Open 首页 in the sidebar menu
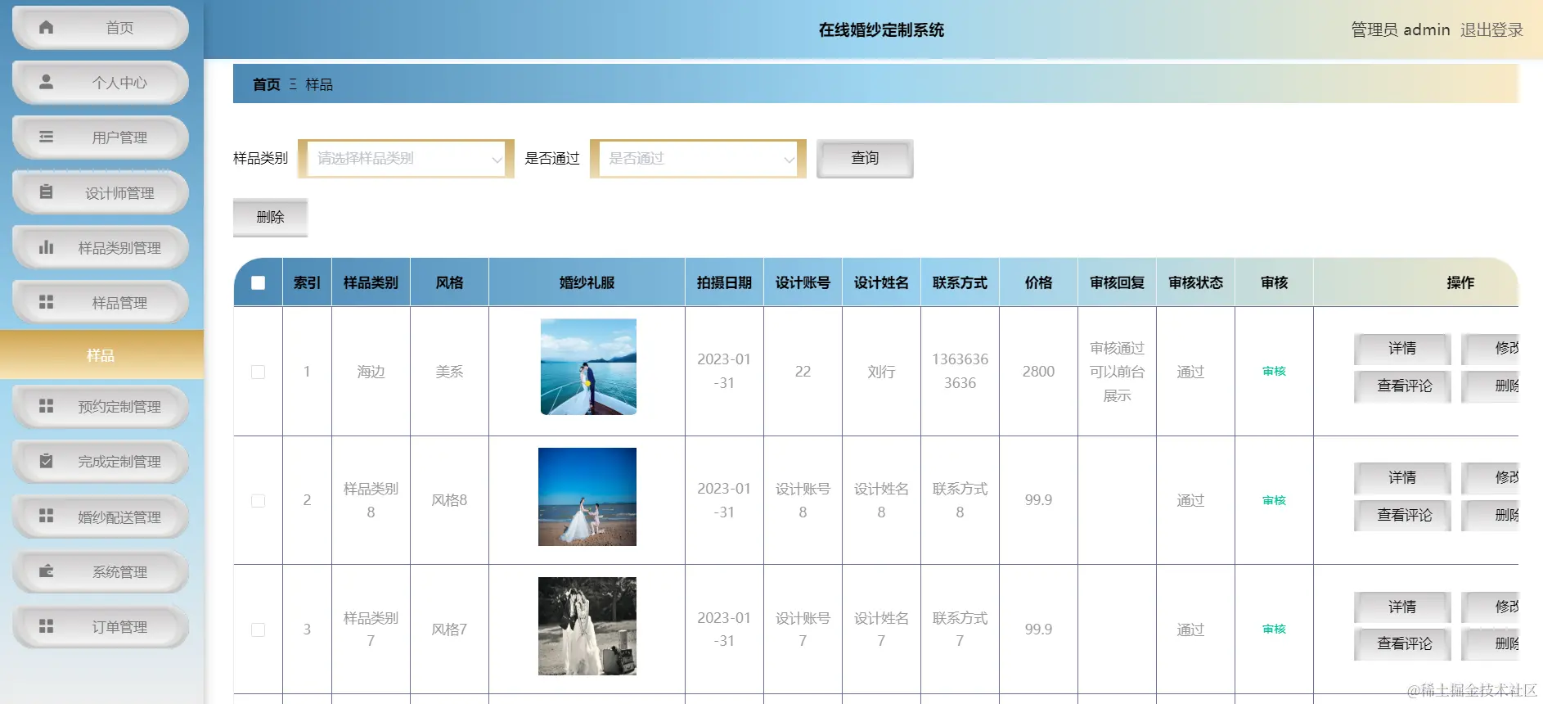The width and height of the screenshot is (1543, 704). tap(101, 28)
